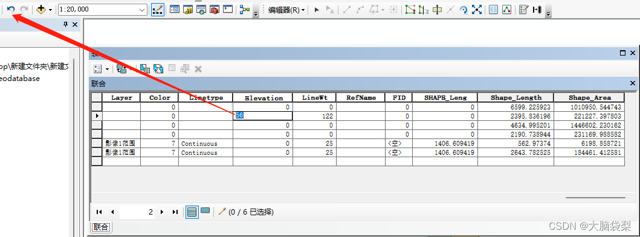Open the standard toolbar options arrow
640x237 pixels.
[x=256, y=13]
